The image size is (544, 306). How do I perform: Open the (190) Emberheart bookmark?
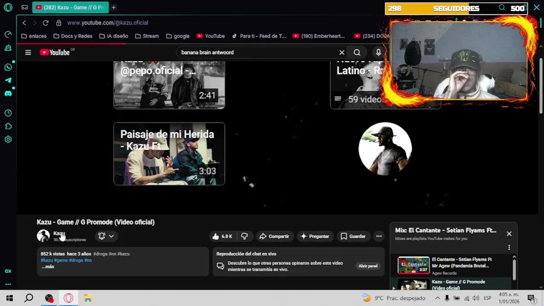click(319, 36)
